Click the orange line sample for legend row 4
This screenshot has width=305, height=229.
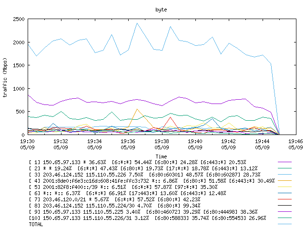tap(285, 181)
